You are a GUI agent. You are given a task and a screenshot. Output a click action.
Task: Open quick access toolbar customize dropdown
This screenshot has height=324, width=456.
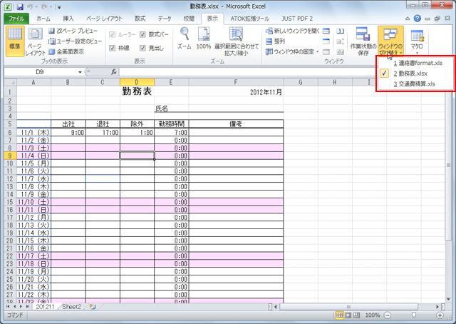pos(59,7)
